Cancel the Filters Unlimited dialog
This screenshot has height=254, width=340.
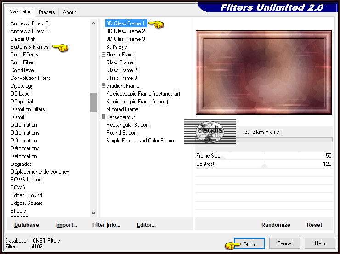tap(285, 243)
